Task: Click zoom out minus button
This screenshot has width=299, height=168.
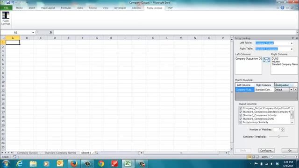Action: pos(271,157)
